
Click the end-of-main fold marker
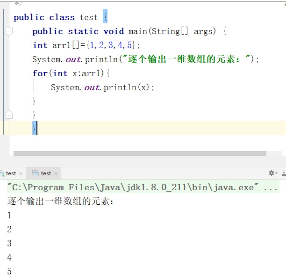9,115
